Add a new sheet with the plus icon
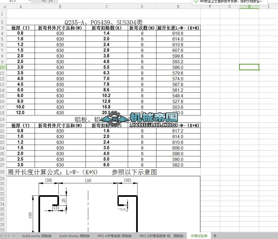 point(215,236)
